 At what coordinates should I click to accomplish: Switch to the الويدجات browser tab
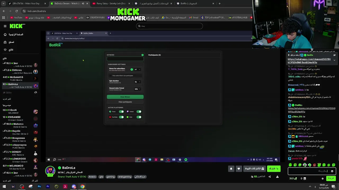pos(153,3)
